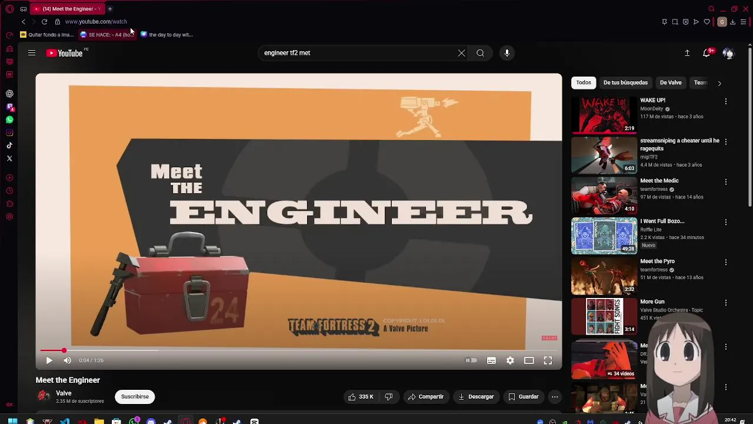
Task: Open the day to day bookmark
Action: pyautogui.click(x=166, y=35)
